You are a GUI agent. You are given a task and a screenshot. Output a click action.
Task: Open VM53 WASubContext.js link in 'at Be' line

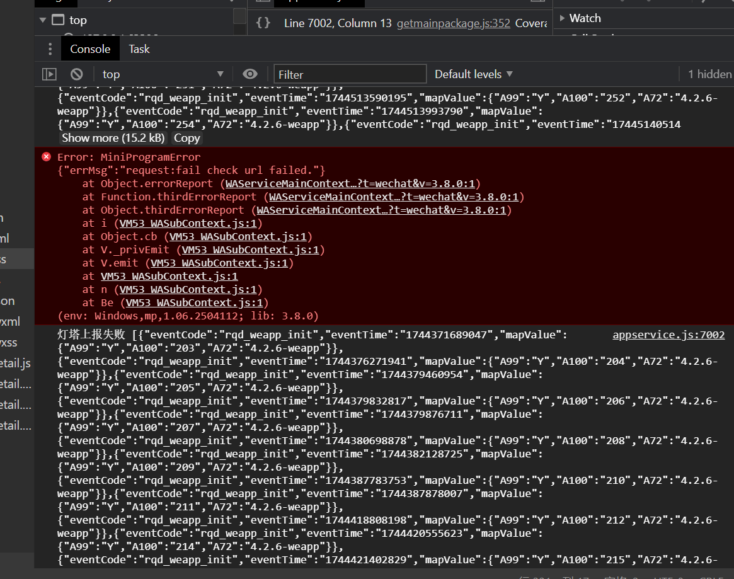pyautogui.click(x=194, y=303)
